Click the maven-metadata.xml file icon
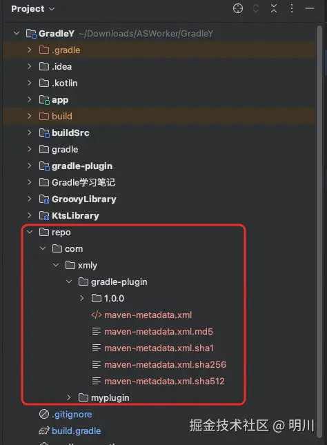 pos(97,315)
